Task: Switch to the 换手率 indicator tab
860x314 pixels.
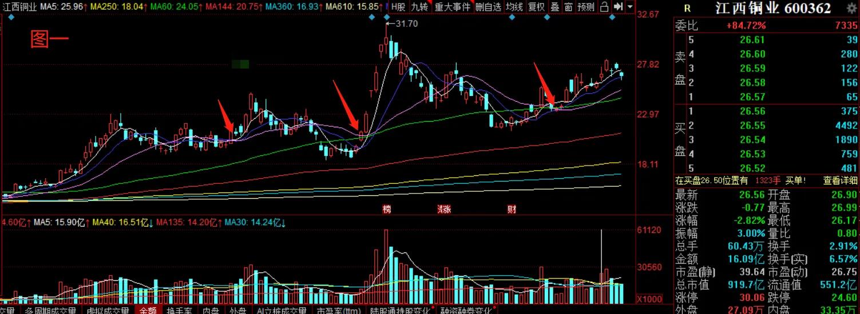Action: point(178,311)
